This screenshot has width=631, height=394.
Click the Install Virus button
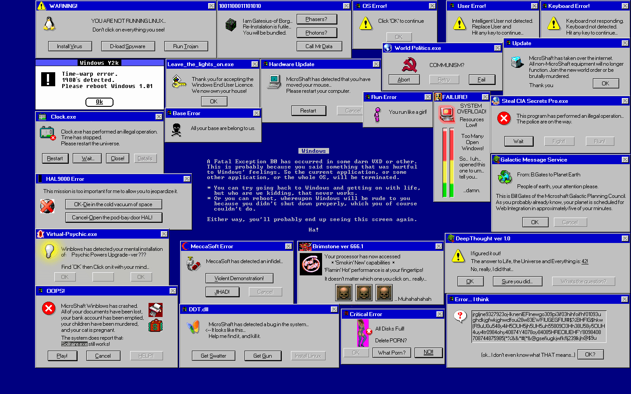click(x=70, y=46)
